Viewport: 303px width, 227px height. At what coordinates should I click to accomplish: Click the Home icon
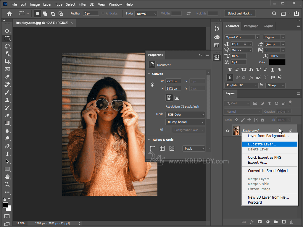click(x=9, y=14)
